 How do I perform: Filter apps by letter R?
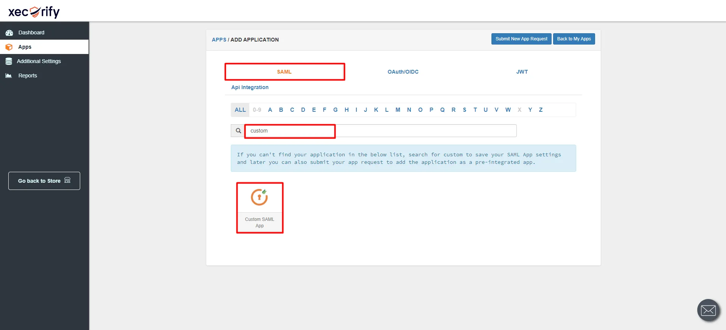454,110
